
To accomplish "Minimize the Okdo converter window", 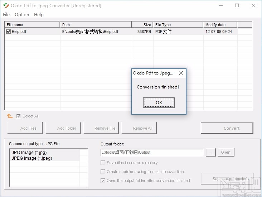I will tap(221, 5).
